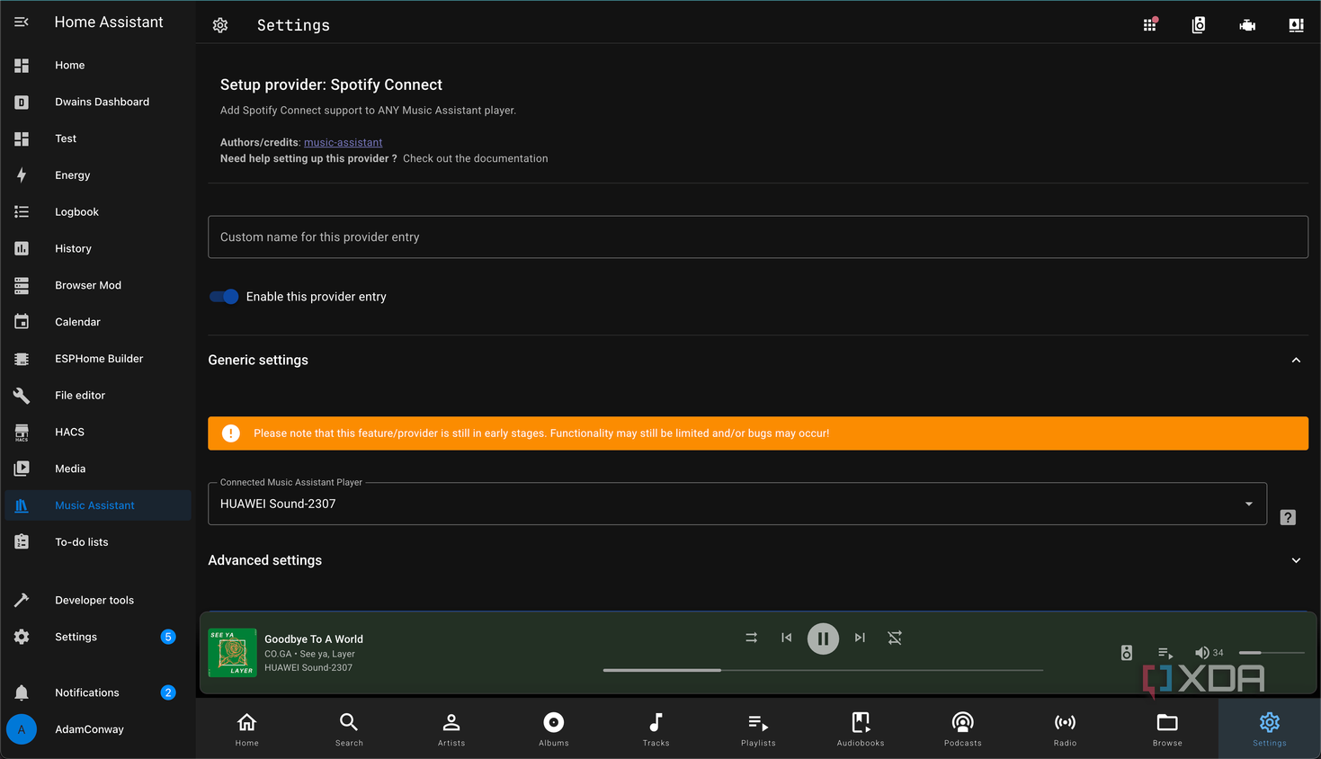
Task: Skip to the next track
Action: (x=860, y=638)
